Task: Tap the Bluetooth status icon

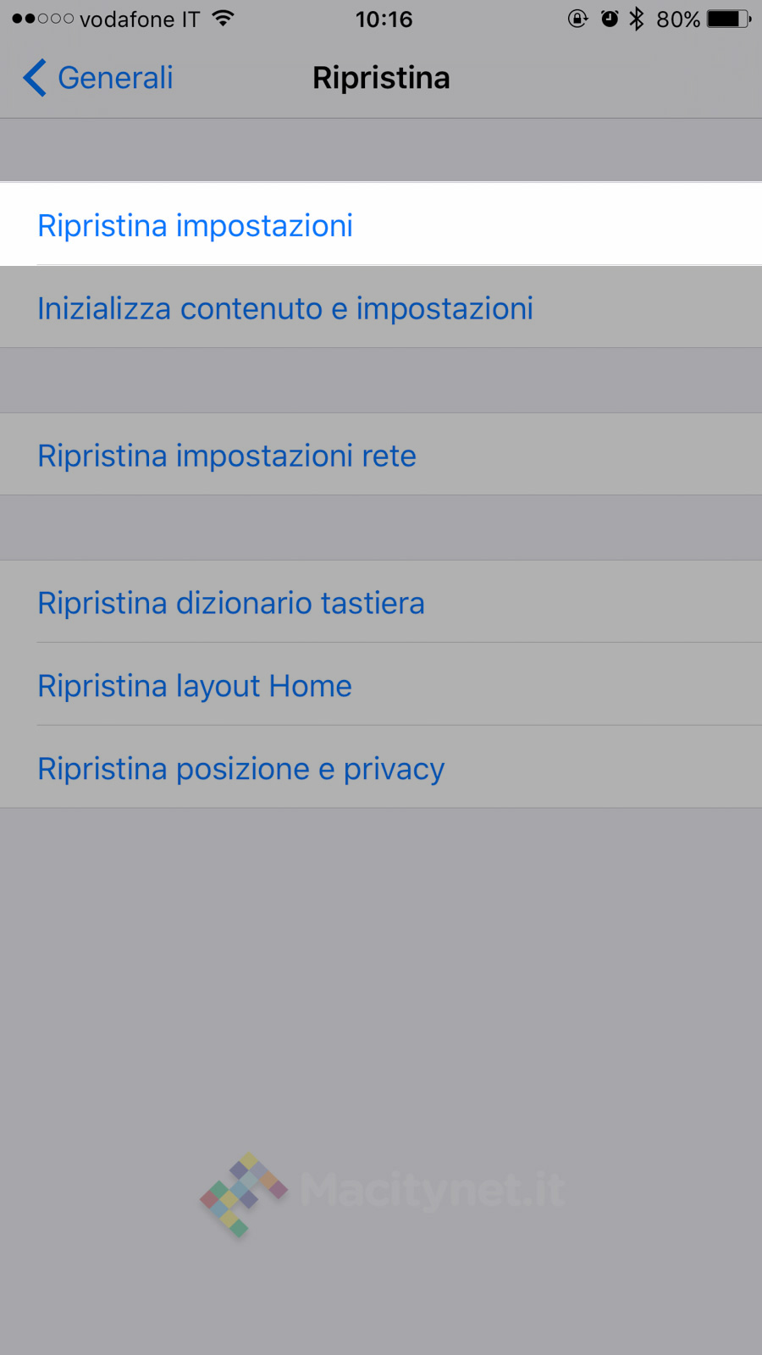Action: [637, 19]
